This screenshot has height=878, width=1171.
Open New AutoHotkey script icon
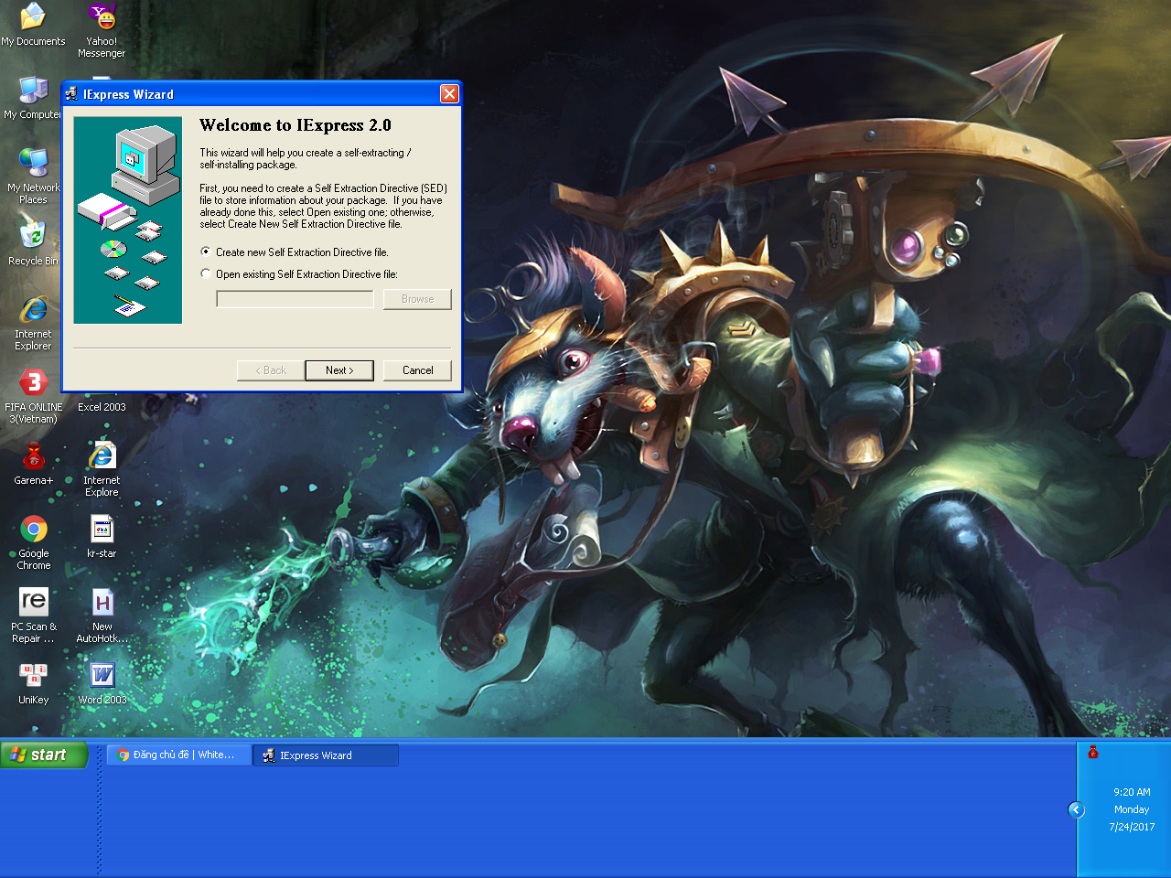[x=102, y=616]
